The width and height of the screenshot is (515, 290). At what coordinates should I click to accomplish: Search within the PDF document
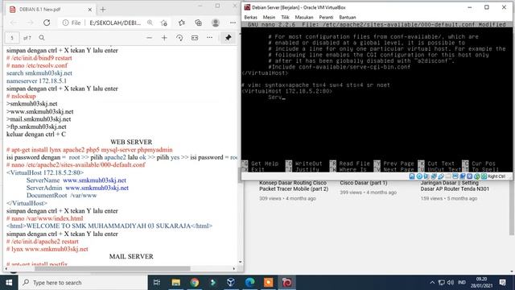(x=42, y=38)
